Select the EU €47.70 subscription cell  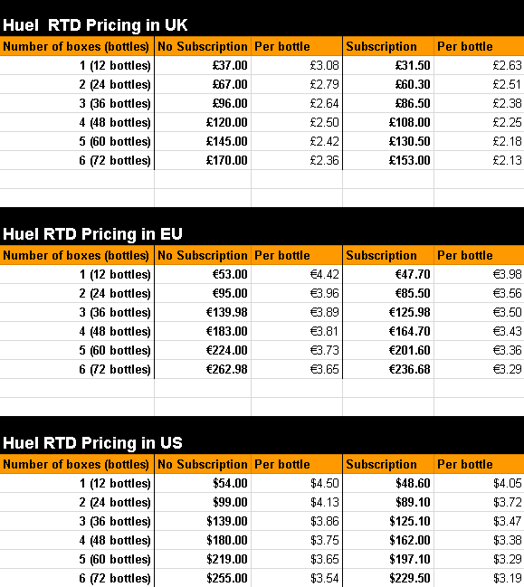coord(388,274)
